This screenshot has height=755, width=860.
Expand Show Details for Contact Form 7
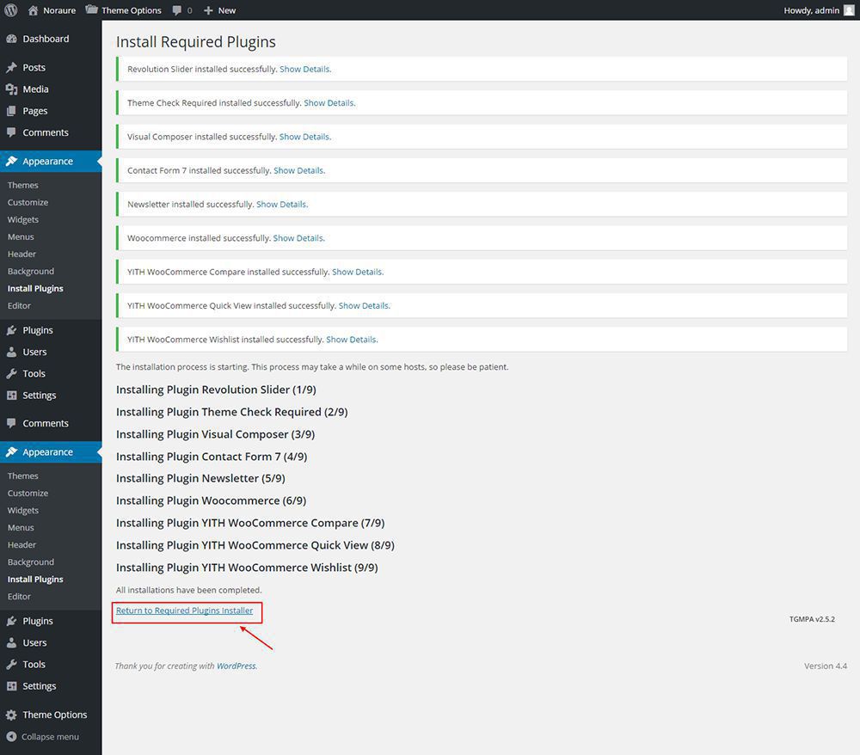(298, 170)
